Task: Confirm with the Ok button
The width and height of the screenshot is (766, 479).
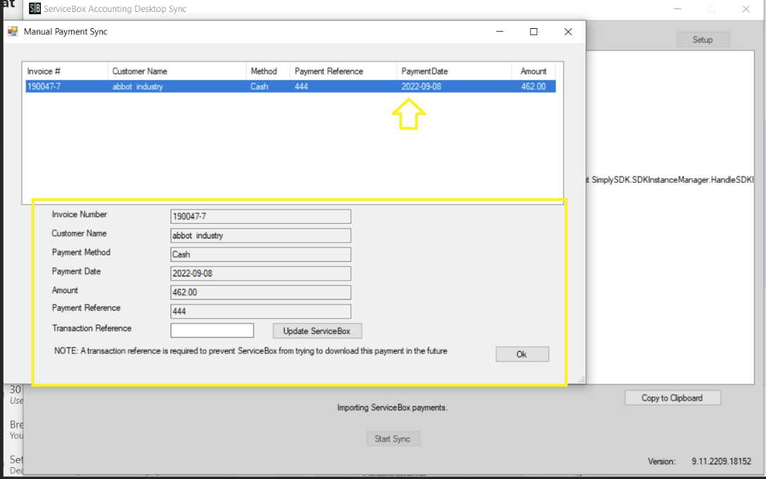Action: (522, 354)
